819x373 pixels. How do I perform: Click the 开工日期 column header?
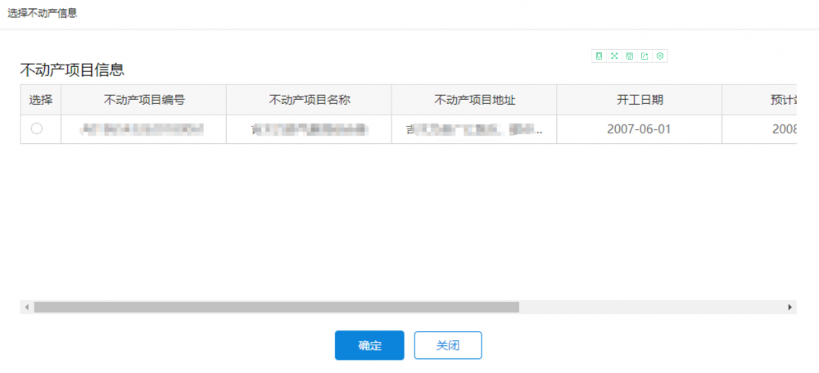coord(640,101)
